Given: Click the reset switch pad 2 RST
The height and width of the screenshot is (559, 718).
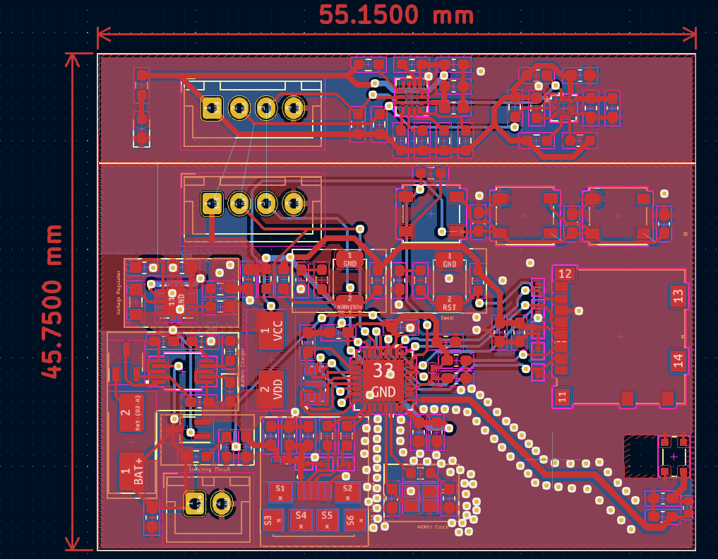Looking at the screenshot, I should point(449,303).
